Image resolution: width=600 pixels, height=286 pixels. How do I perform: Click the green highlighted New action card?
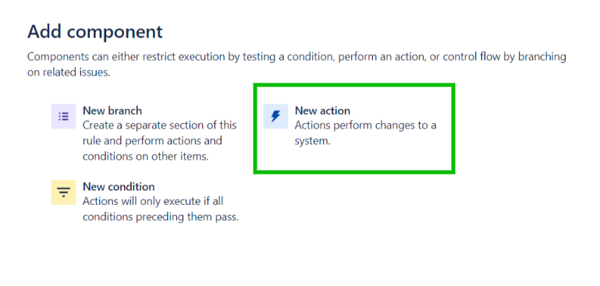(354, 129)
